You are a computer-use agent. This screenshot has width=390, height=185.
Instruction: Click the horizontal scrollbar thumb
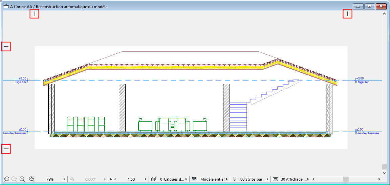click(x=345, y=179)
